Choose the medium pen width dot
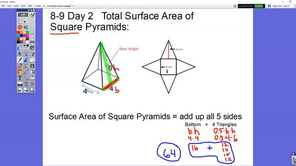This screenshot has height=166, width=296. [25, 46]
